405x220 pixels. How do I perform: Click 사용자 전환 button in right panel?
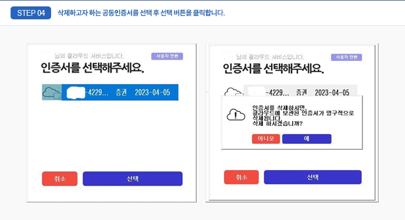click(346, 57)
